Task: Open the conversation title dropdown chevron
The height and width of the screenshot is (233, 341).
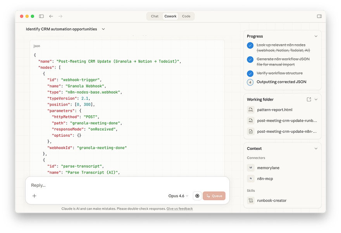Action: point(103,29)
